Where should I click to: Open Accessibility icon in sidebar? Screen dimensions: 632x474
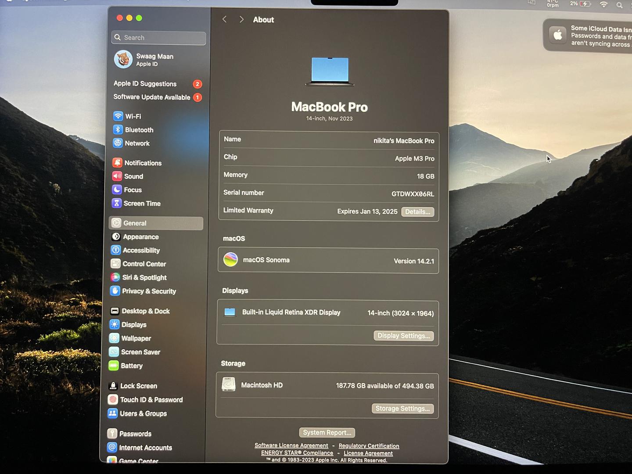tap(116, 250)
